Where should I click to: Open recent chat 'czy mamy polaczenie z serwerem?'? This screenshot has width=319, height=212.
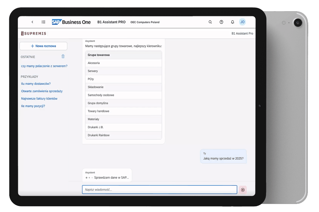44,66
